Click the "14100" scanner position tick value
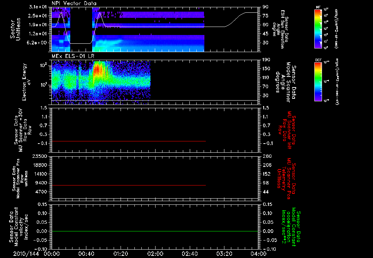 (x=39, y=174)
